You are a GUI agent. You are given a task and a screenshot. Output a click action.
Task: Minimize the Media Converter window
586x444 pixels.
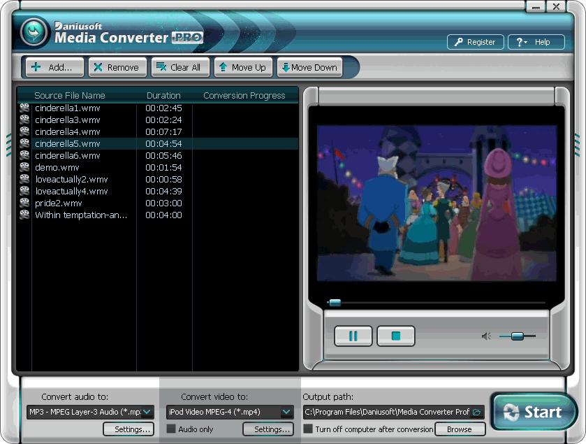(536, 6)
